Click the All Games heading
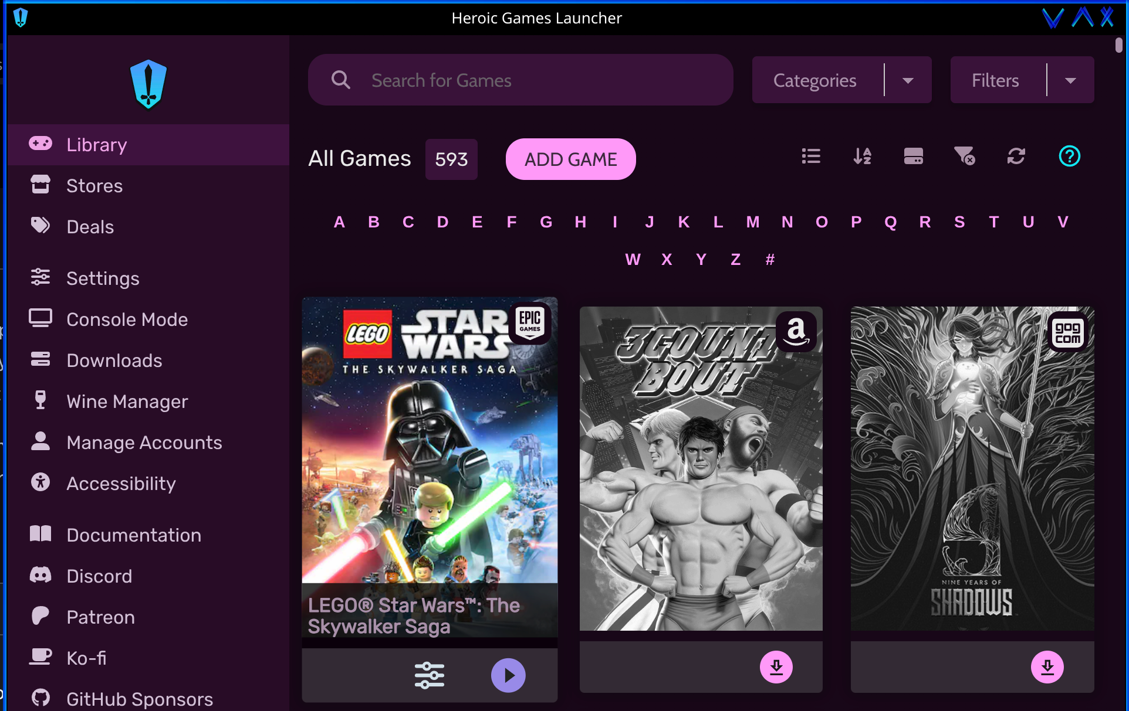This screenshot has width=1129, height=711. click(x=360, y=159)
